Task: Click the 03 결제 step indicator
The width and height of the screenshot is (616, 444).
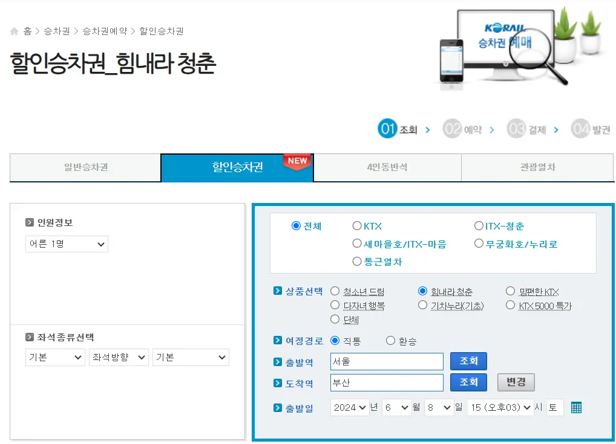Action: click(526, 129)
